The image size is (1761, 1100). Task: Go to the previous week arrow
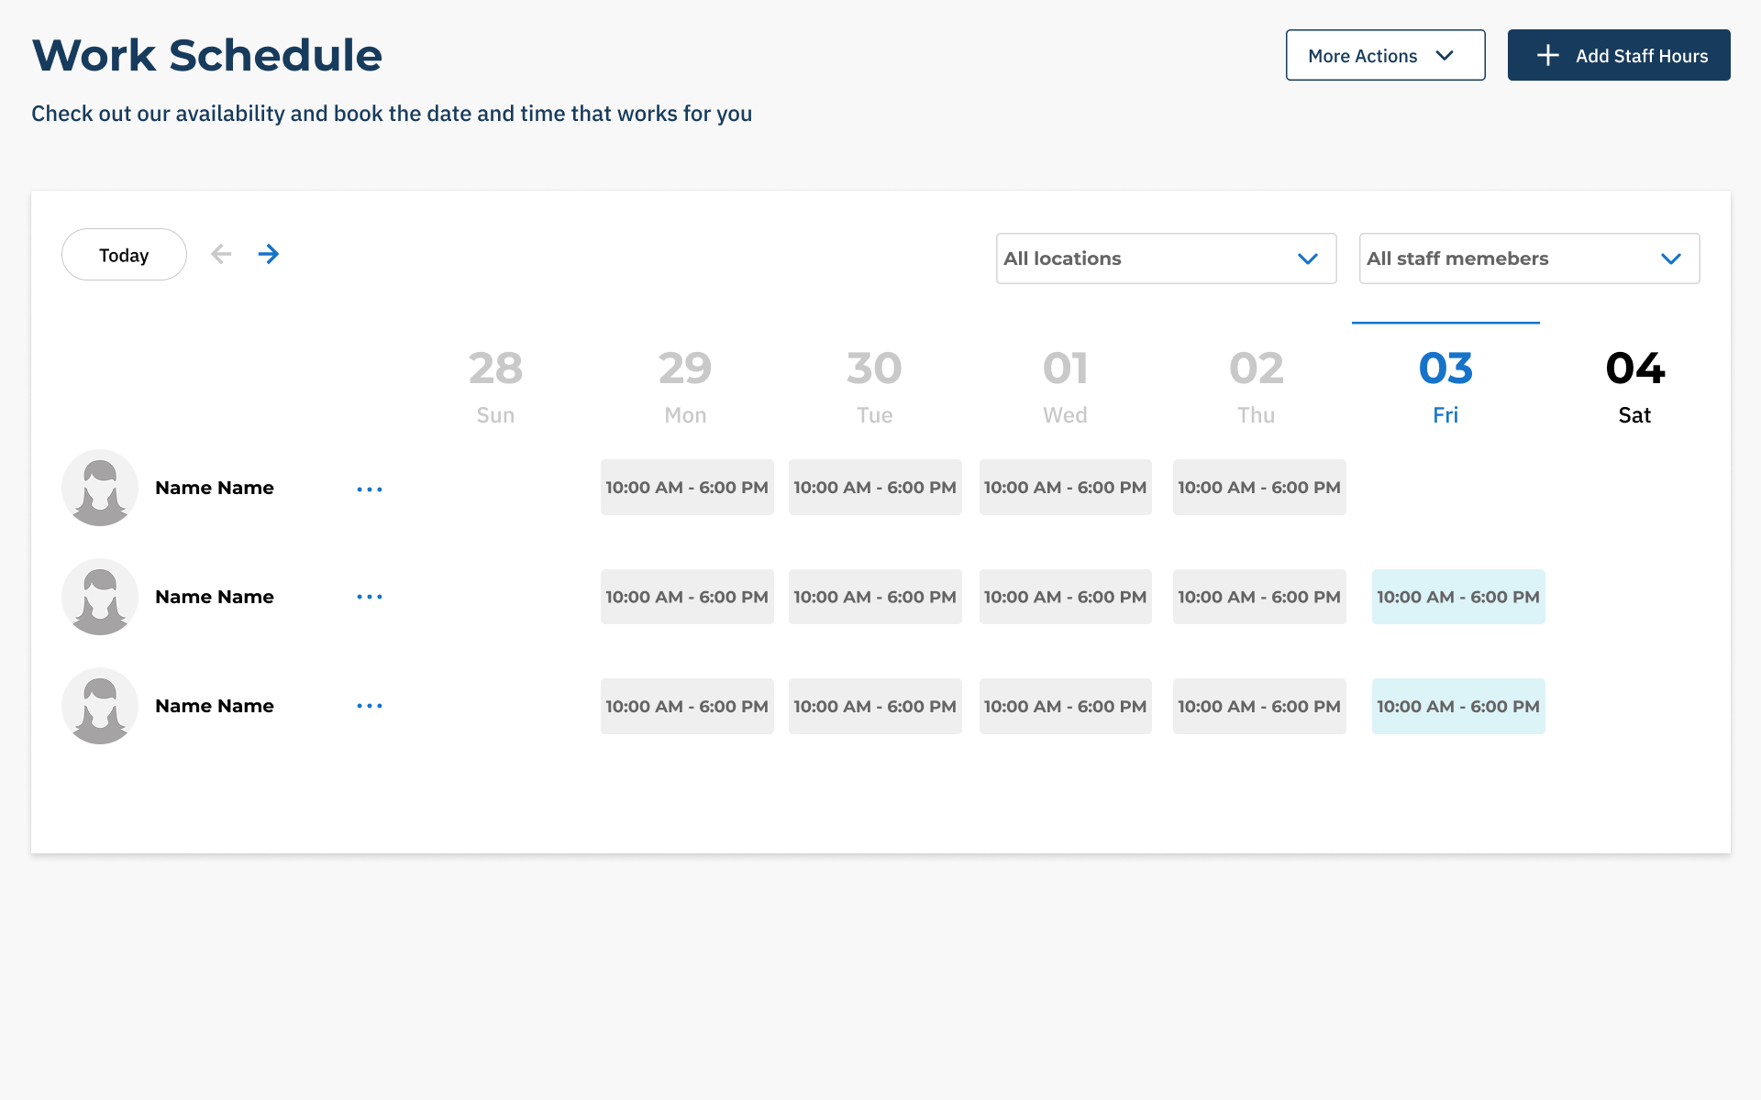tap(221, 254)
